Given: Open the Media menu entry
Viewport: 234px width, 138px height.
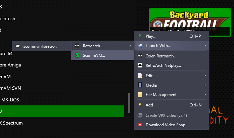Looking at the screenshot, I should tap(172, 85).
